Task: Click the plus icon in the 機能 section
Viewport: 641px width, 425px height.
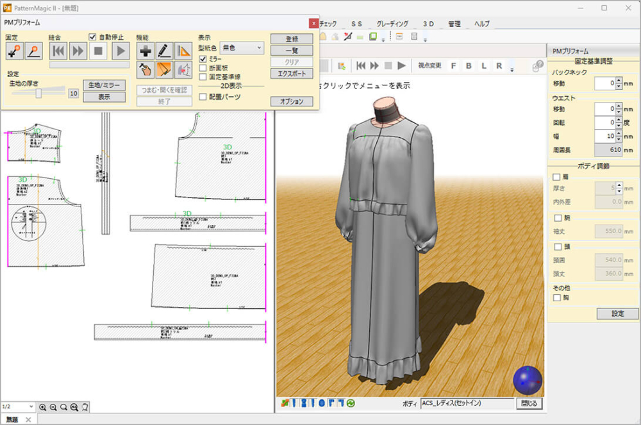Action: tap(146, 51)
